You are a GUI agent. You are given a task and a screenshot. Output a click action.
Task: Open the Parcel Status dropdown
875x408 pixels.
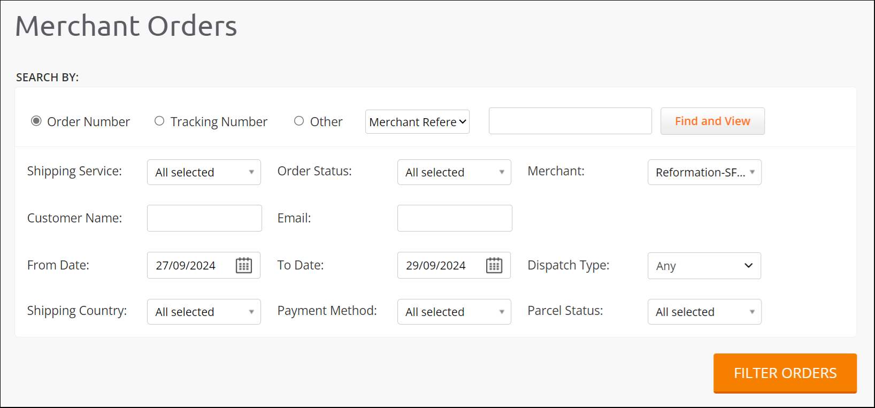point(704,312)
